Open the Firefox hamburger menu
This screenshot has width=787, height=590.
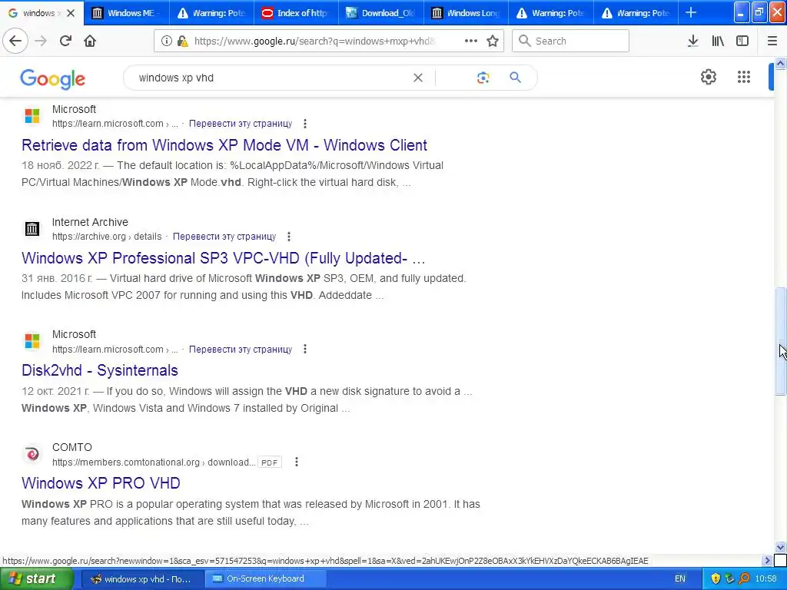pyautogui.click(x=772, y=41)
